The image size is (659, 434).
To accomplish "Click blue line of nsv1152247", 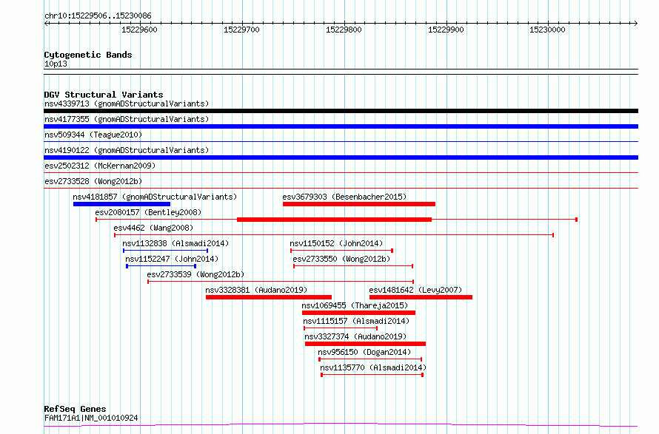I will (x=161, y=266).
